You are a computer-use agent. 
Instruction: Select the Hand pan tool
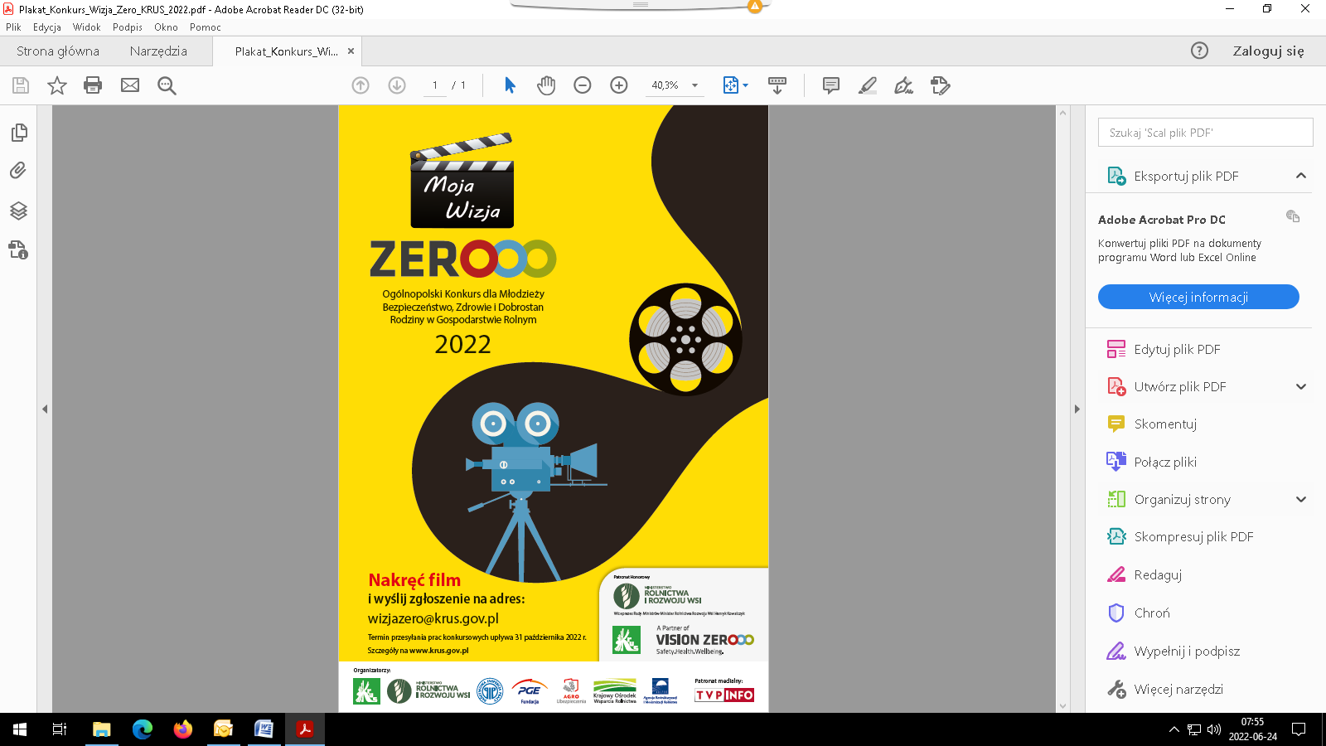pos(546,85)
